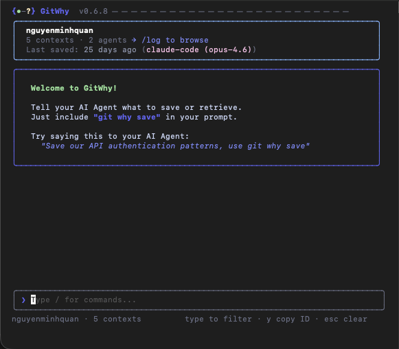This screenshot has width=399, height=349.
Task: Click the arrow icon before /log
Action: pyautogui.click(x=134, y=40)
